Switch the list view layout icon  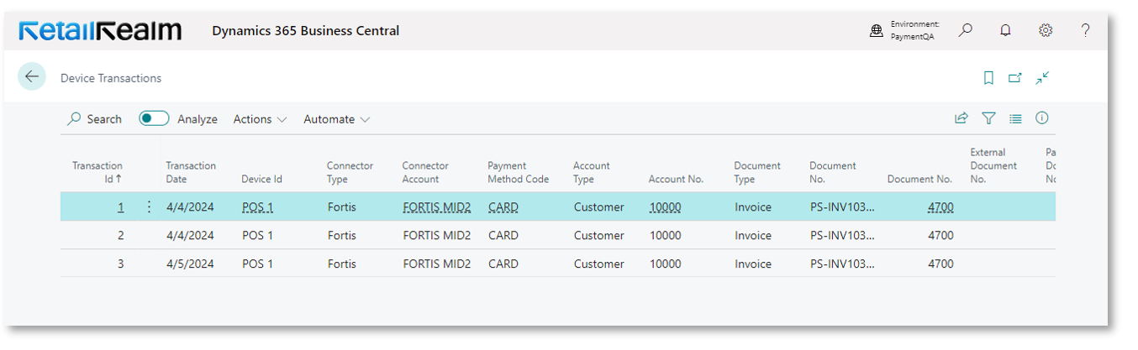1015,119
